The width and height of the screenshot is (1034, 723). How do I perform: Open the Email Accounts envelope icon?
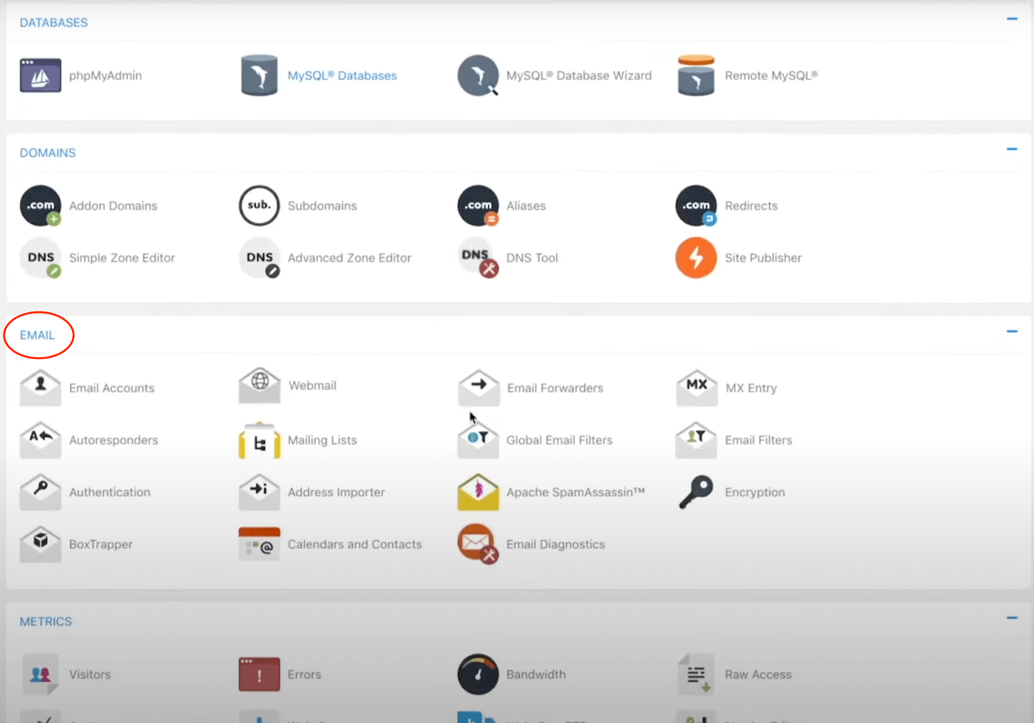[40, 388]
